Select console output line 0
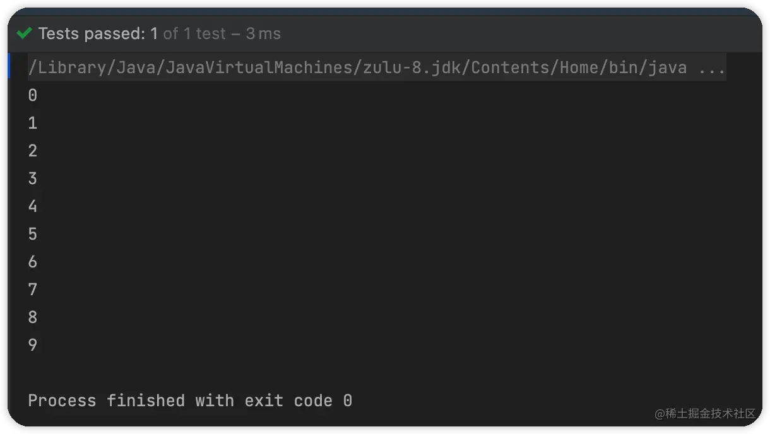This screenshot has height=434, width=770. [x=32, y=95]
